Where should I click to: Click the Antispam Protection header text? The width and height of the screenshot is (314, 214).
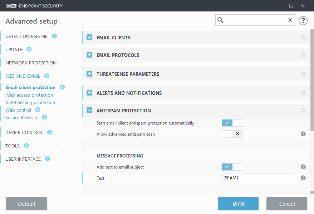pos(124,111)
